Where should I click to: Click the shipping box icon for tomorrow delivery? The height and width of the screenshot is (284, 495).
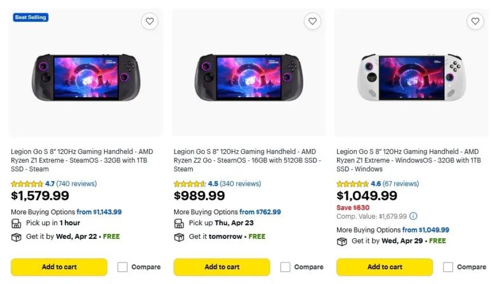pyautogui.click(x=179, y=237)
